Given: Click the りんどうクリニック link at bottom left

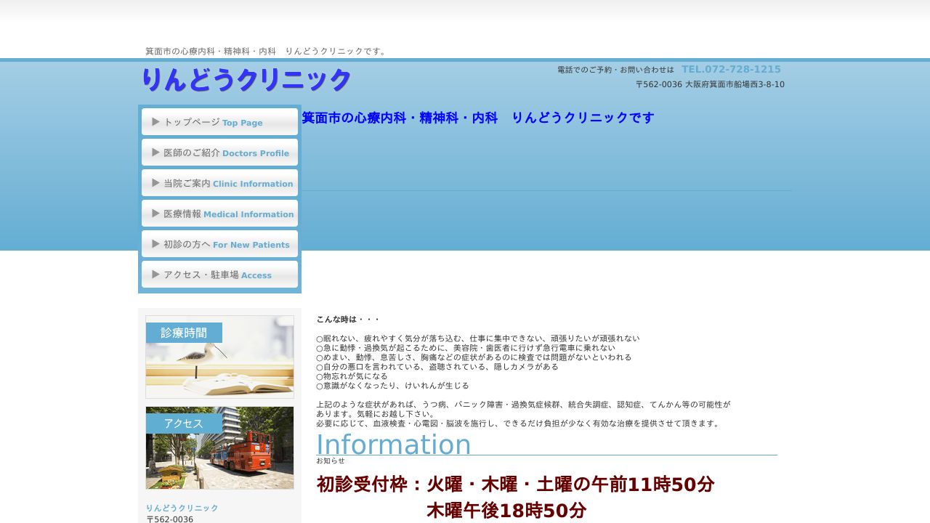Looking at the screenshot, I should tap(182, 508).
